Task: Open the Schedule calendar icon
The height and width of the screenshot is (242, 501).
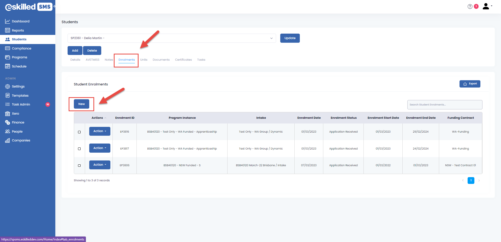Action: [x=8, y=66]
